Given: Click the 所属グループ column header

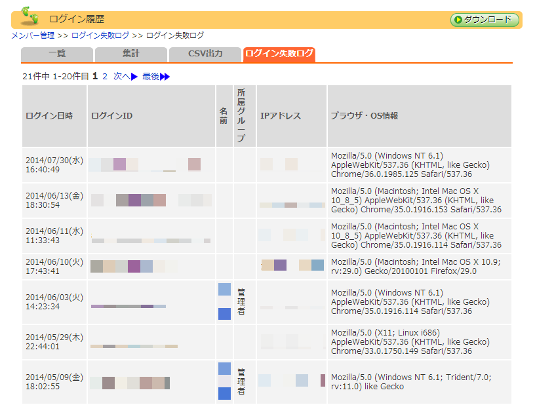Looking at the screenshot, I should 245,116.
